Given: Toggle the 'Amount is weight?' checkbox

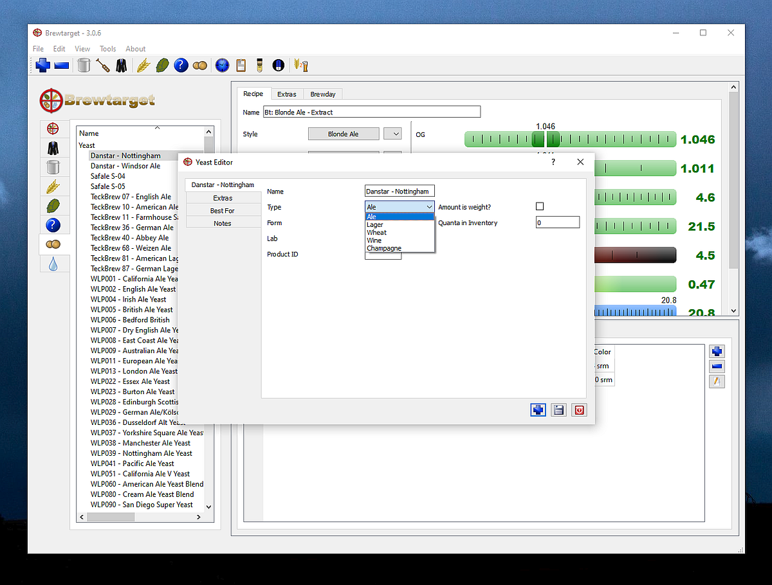Looking at the screenshot, I should pyautogui.click(x=540, y=206).
